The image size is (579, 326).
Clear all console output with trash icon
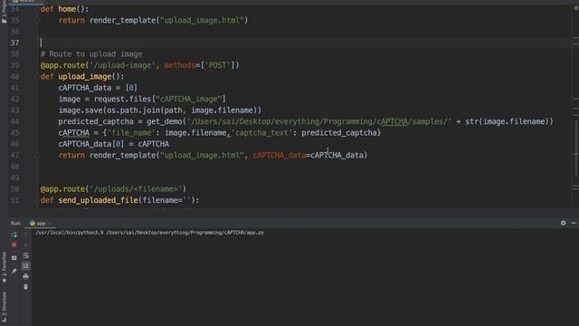(25, 287)
